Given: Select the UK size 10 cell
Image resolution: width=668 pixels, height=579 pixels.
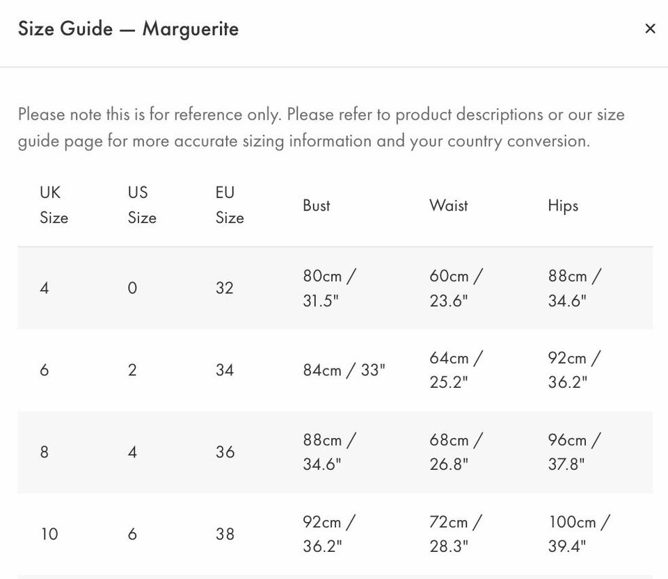Looking at the screenshot, I should [49, 534].
